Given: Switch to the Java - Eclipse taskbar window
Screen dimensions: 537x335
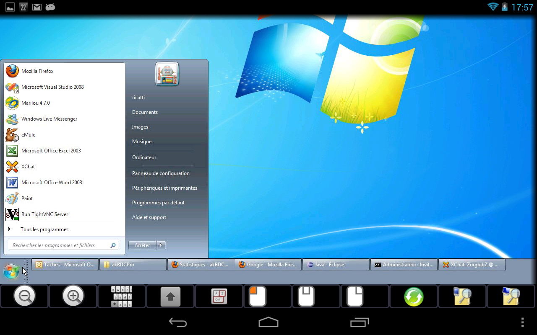Looking at the screenshot, I should click(x=336, y=264).
